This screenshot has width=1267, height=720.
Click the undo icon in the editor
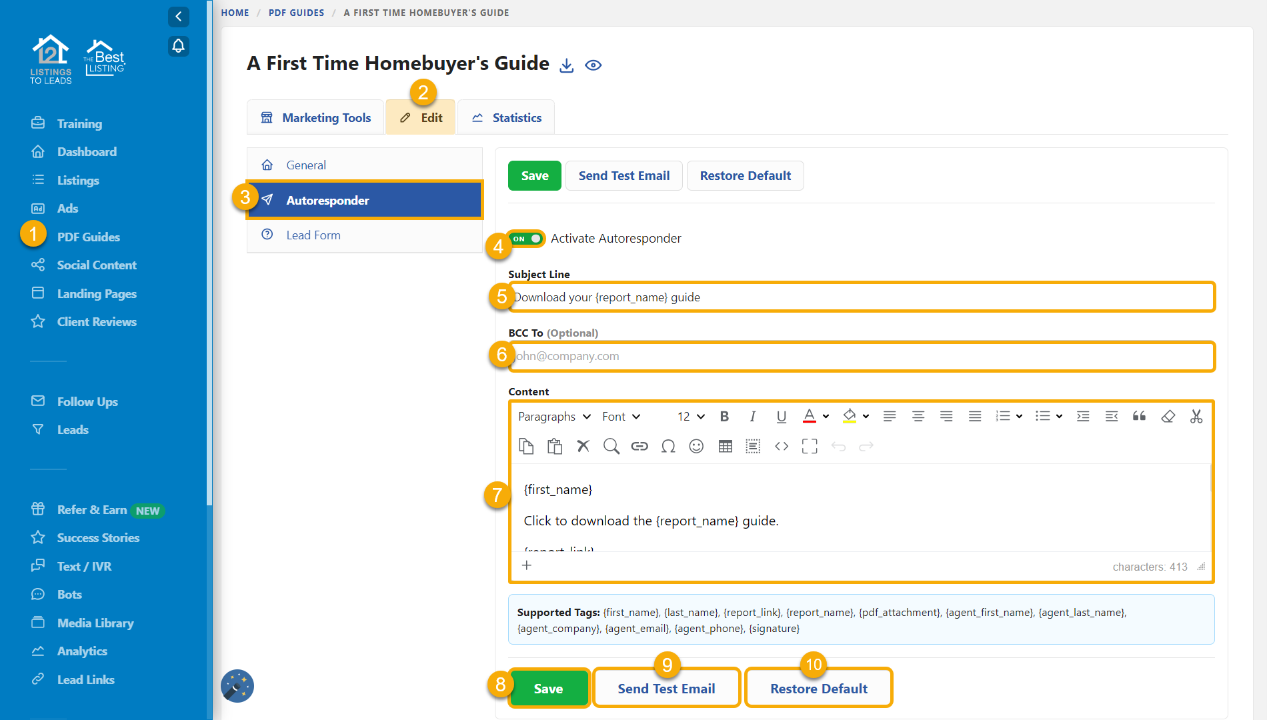click(838, 446)
